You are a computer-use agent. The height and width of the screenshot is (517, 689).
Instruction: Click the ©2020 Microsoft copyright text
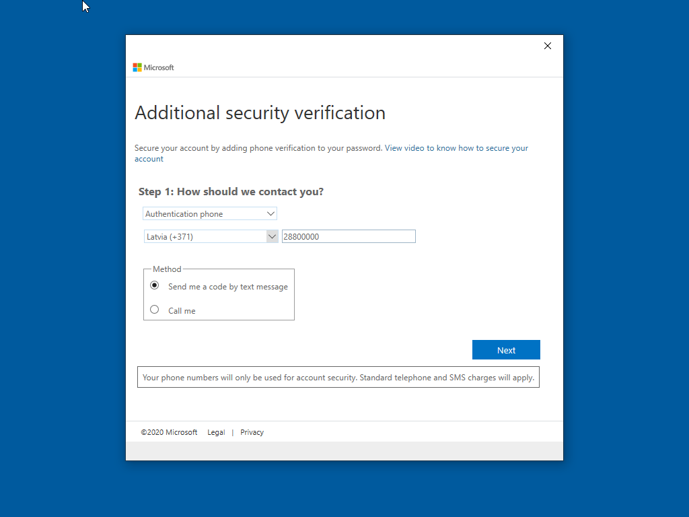pyautogui.click(x=169, y=432)
